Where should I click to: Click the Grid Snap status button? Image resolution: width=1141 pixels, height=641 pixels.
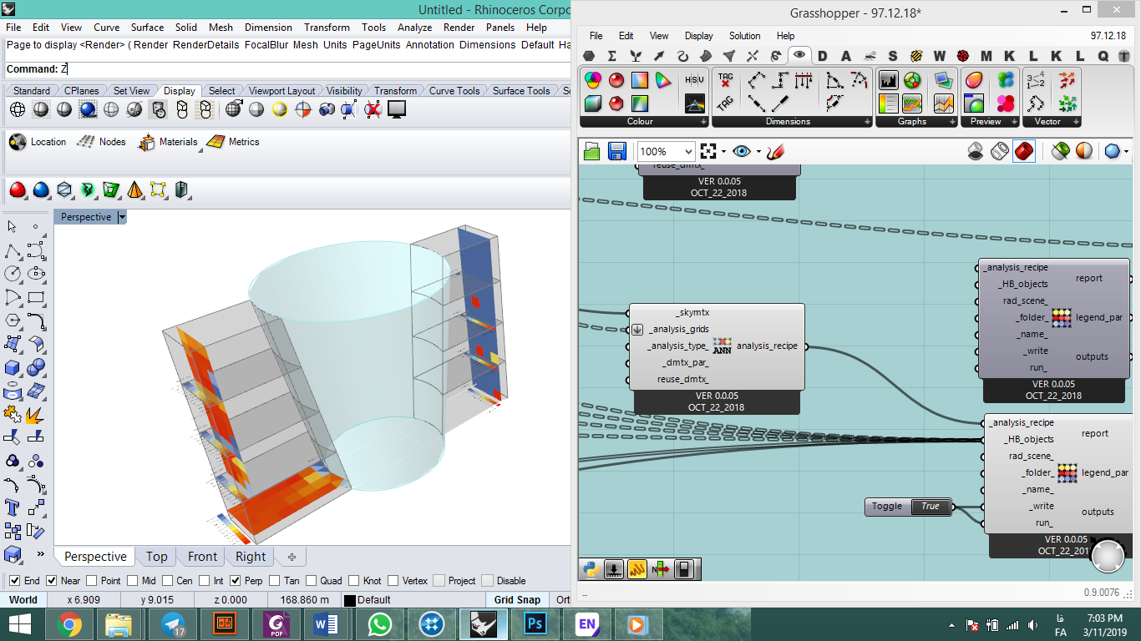coord(517,599)
